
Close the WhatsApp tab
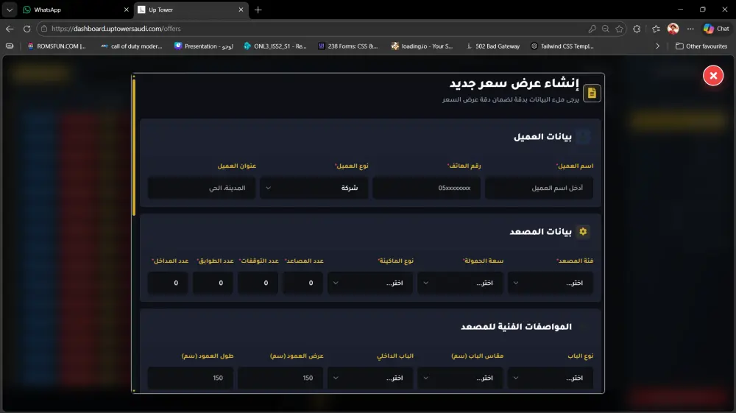pyautogui.click(x=126, y=10)
